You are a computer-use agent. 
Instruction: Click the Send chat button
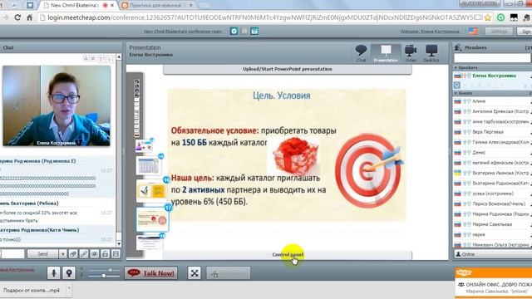tap(42, 253)
